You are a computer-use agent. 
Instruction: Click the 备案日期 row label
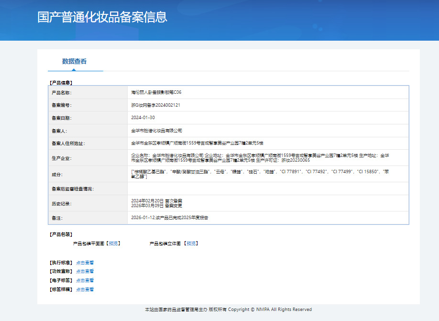(x=62, y=118)
